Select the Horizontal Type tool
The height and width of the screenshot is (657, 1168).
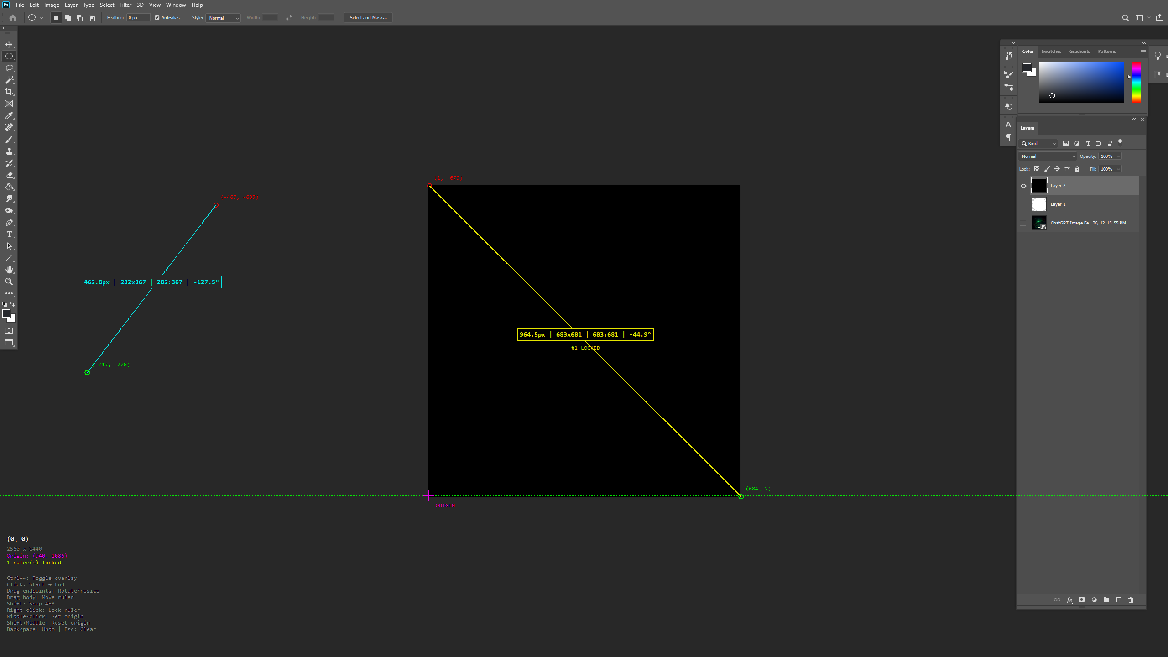point(9,234)
